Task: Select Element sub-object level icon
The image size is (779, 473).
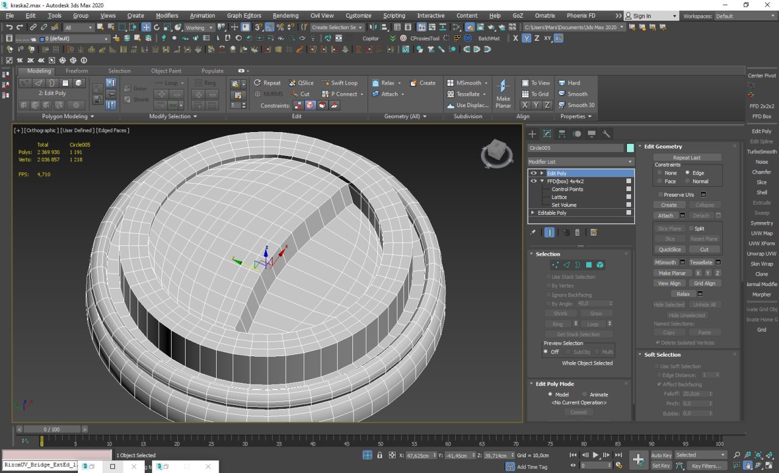Action: coord(600,265)
